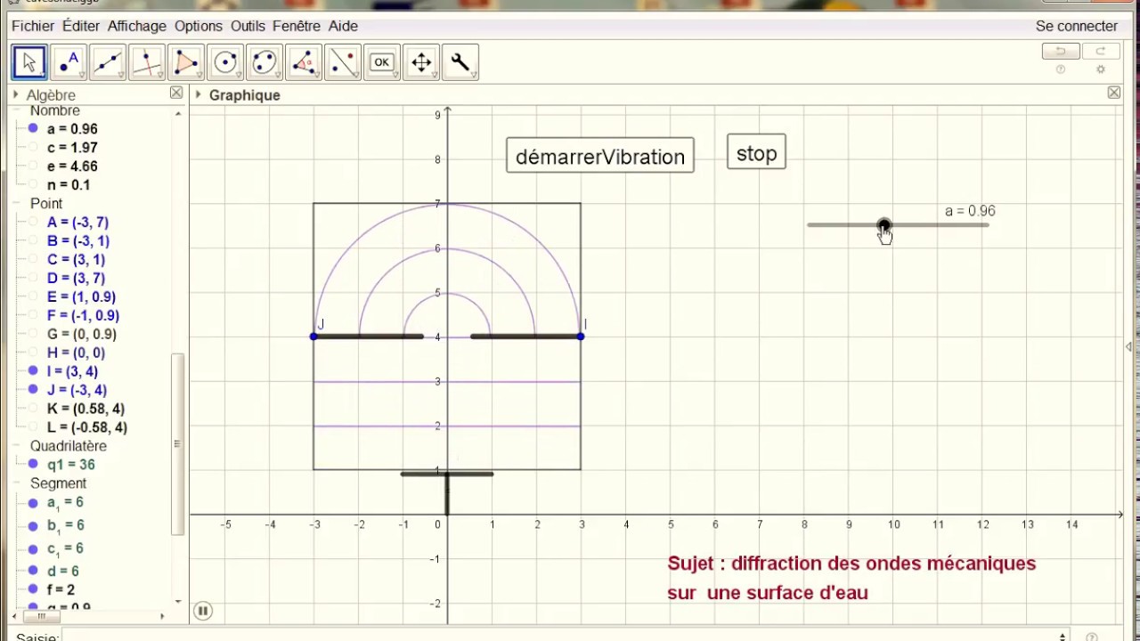Click the Redo arrow icon
The image size is (1140, 641).
1101,52
